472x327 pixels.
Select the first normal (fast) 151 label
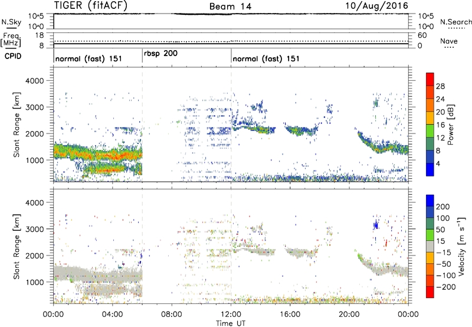pos(88,58)
